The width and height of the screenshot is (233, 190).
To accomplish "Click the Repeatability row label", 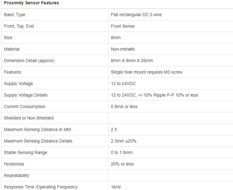I will 16,175.
